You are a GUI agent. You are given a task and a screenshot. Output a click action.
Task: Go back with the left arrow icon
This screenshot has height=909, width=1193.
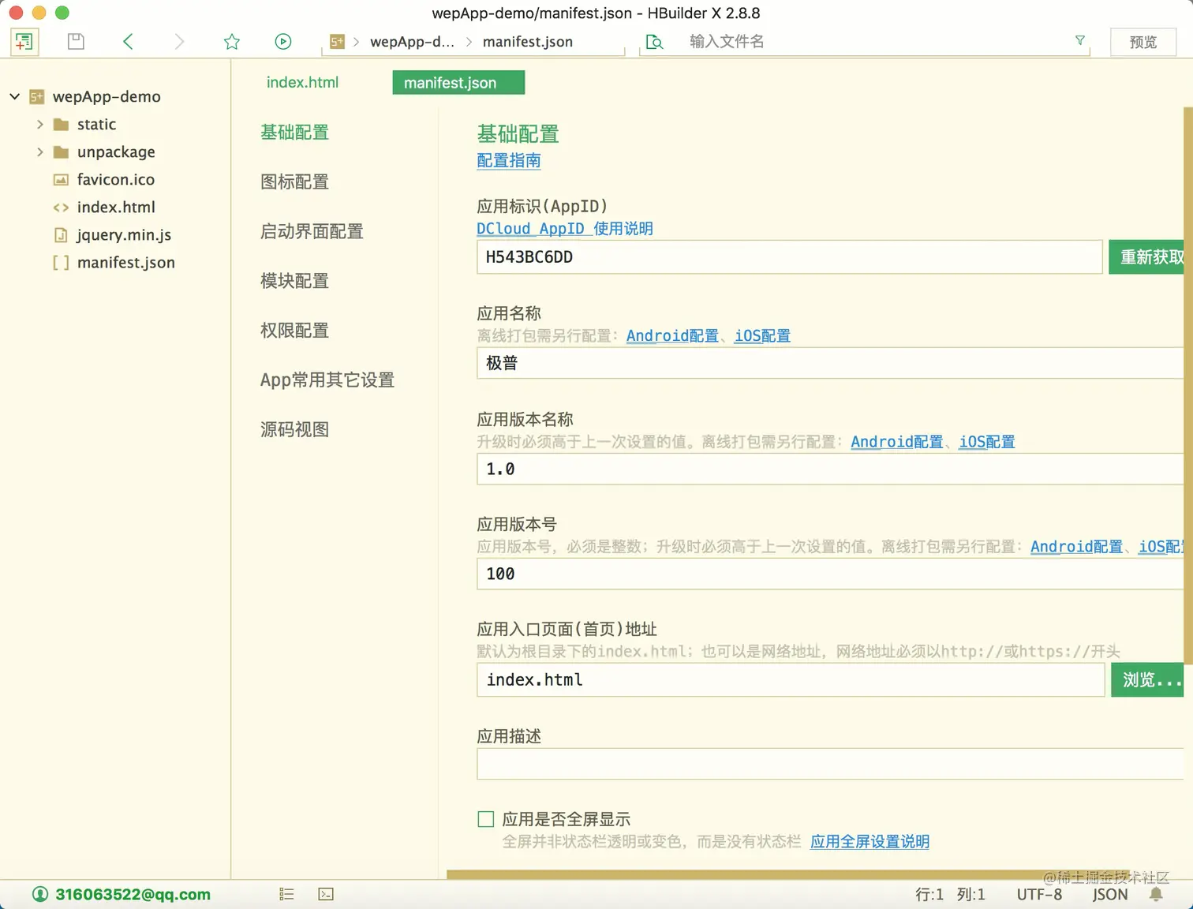click(128, 42)
